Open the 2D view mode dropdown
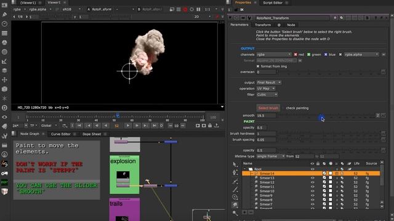The image size is (394, 221). pyautogui.click(x=203, y=17)
